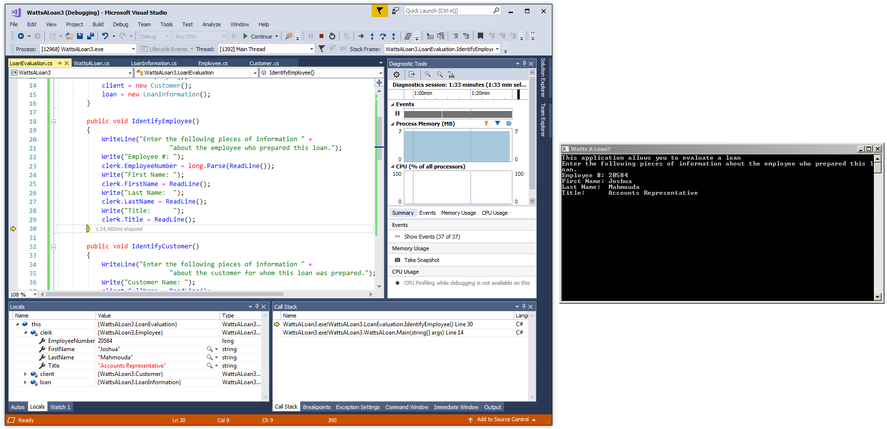Open Diagnostic Tools settings gear
887x429 pixels.
[x=396, y=75]
